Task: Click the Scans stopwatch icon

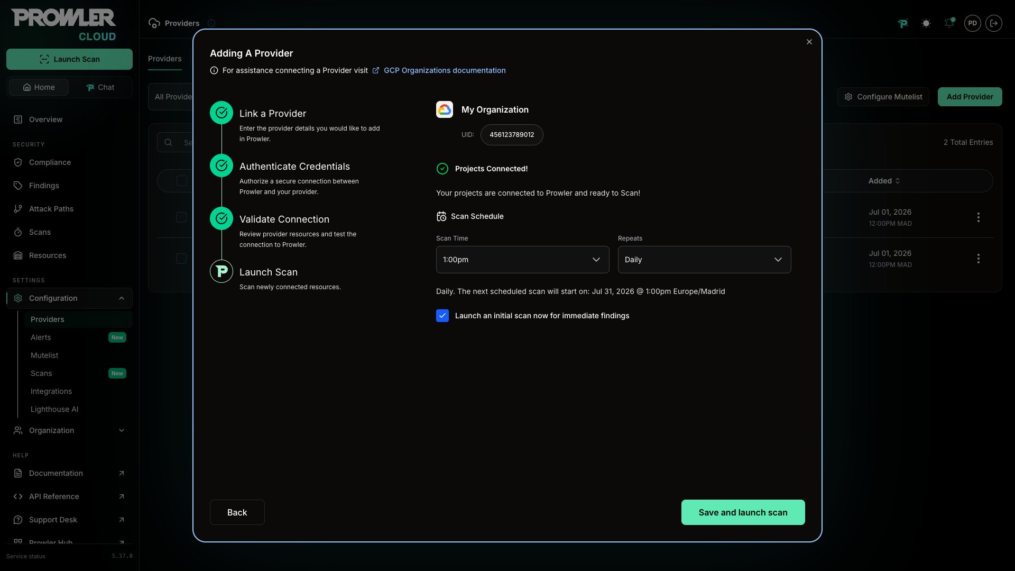Action: [x=18, y=232]
